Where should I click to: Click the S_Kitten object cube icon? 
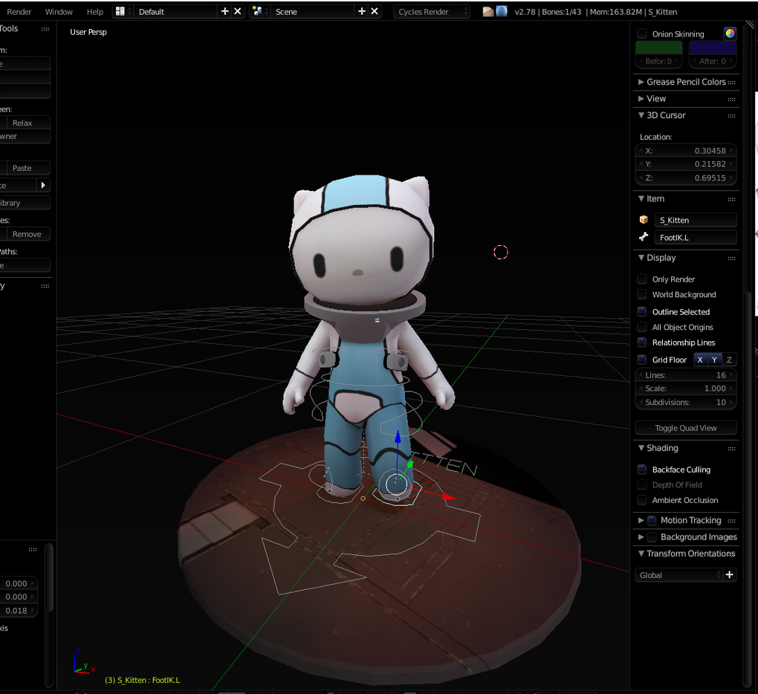click(644, 220)
